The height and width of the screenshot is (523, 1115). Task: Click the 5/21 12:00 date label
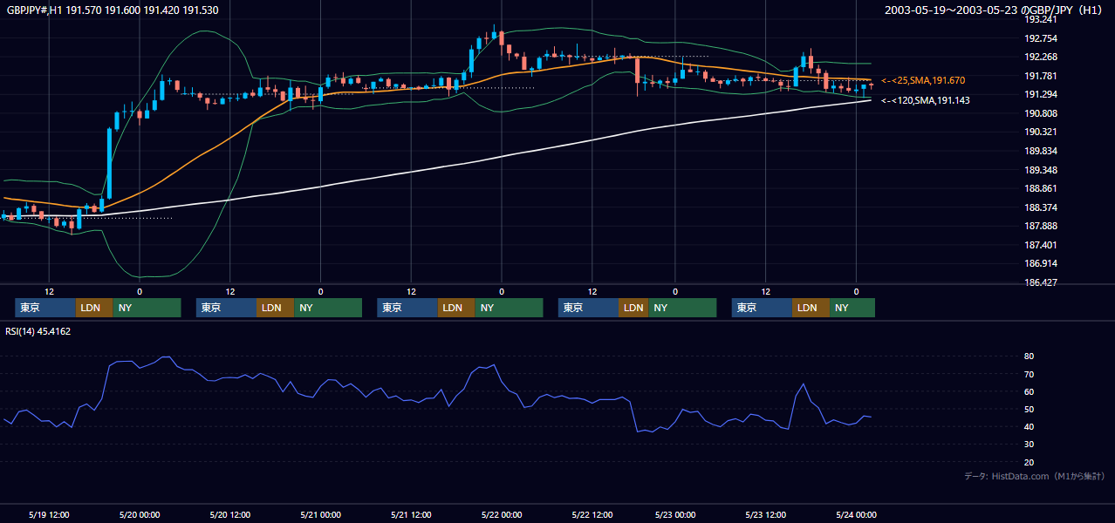[411, 514]
